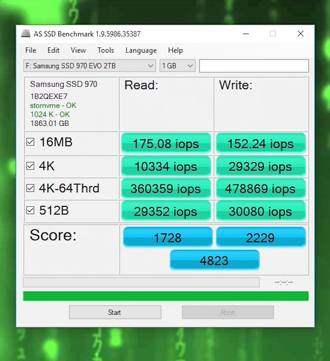Viewport: 330px width, 361px height.
Task: Click the 29352 iops 512B read result
Action: coord(166,211)
